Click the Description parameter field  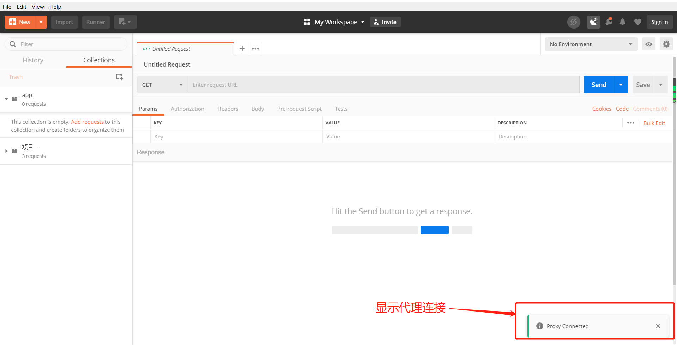click(583, 137)
